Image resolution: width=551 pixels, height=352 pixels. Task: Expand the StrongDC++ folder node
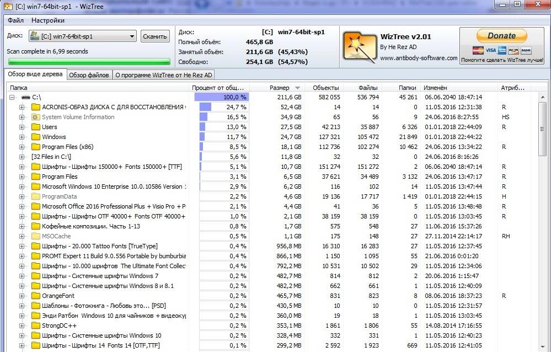22,326
